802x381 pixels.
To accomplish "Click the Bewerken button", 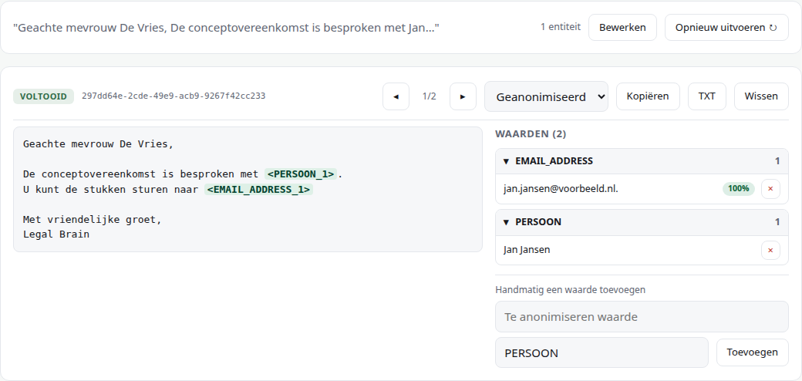I will (622, 27).
